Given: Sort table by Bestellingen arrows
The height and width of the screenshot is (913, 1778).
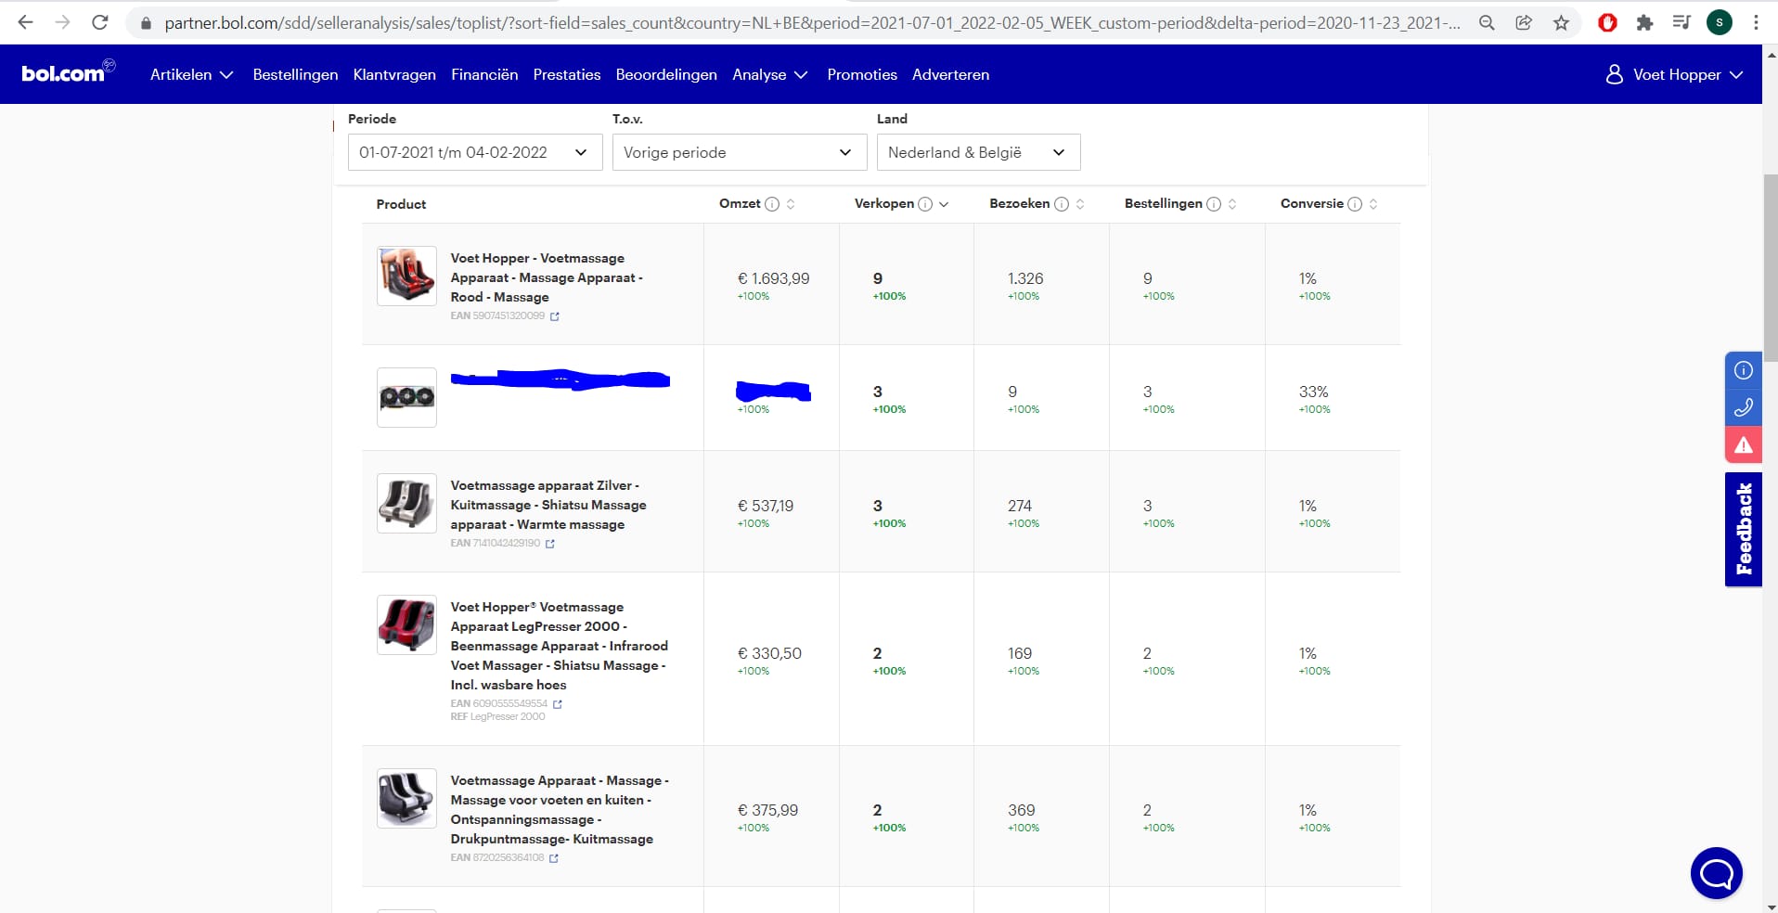Looking at the screenshot, I should point(1232,204).
